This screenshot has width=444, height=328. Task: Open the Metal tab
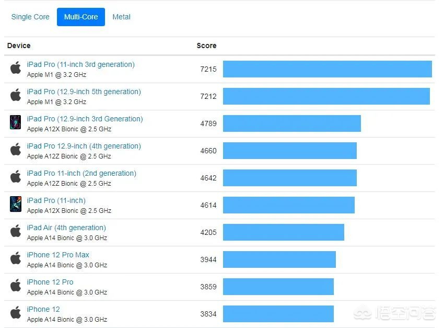(x=122, y=17)
